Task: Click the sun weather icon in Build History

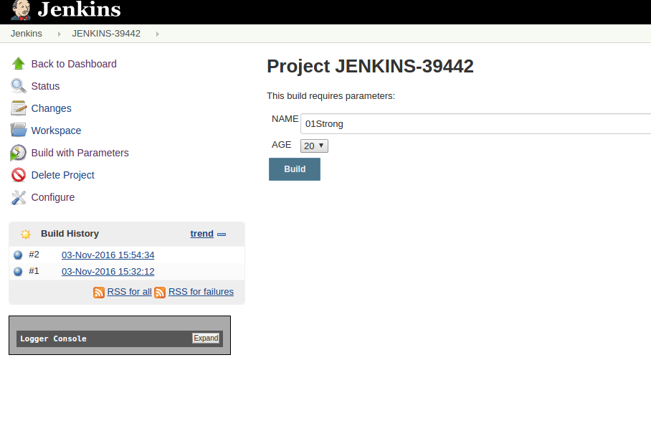Action: click(26, 235)
